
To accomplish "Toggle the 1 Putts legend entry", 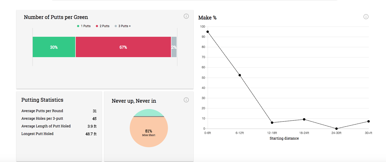I will (84, 26).
